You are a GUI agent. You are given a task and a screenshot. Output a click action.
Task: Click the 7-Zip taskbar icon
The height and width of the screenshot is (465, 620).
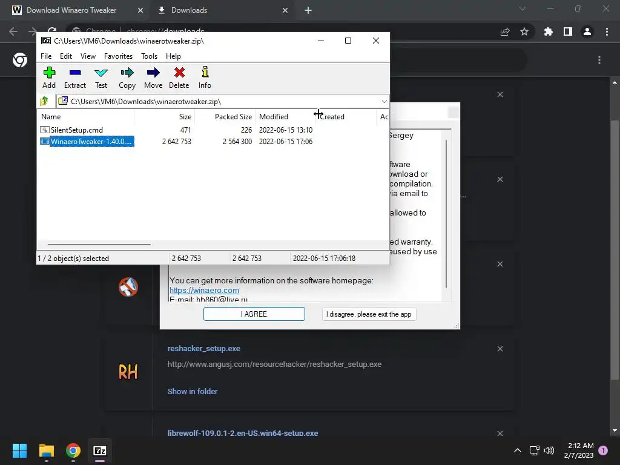pos(100,450)
